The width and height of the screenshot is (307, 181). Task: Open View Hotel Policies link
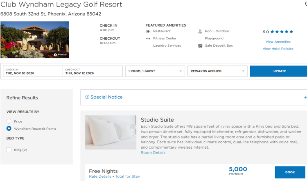click(x=278, y=49)
